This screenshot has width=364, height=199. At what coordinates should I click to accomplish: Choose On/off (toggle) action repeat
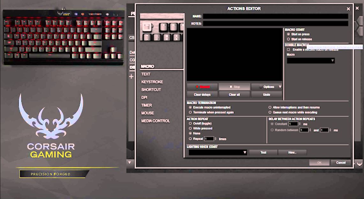190,123
